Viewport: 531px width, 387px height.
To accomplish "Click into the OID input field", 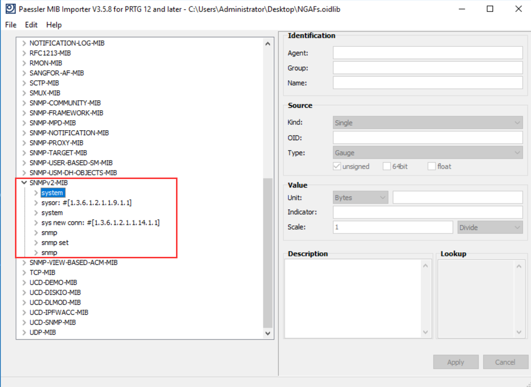I will pyautogui.click(x=427, y=138).
